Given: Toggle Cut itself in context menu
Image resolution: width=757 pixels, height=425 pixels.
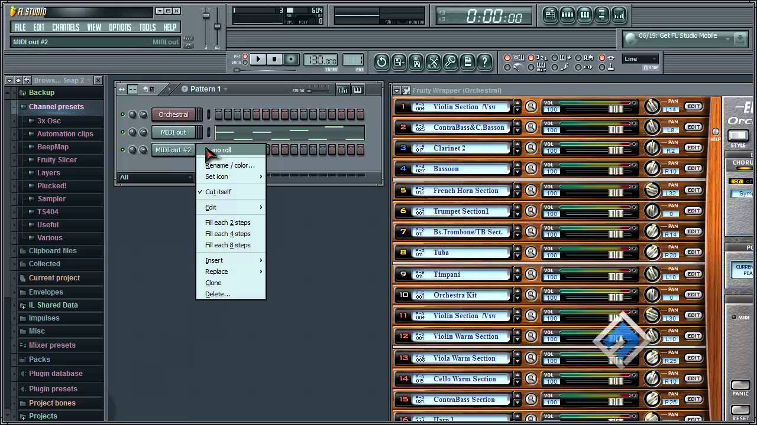Looking at the screenshot, I should tap(231, 192).
